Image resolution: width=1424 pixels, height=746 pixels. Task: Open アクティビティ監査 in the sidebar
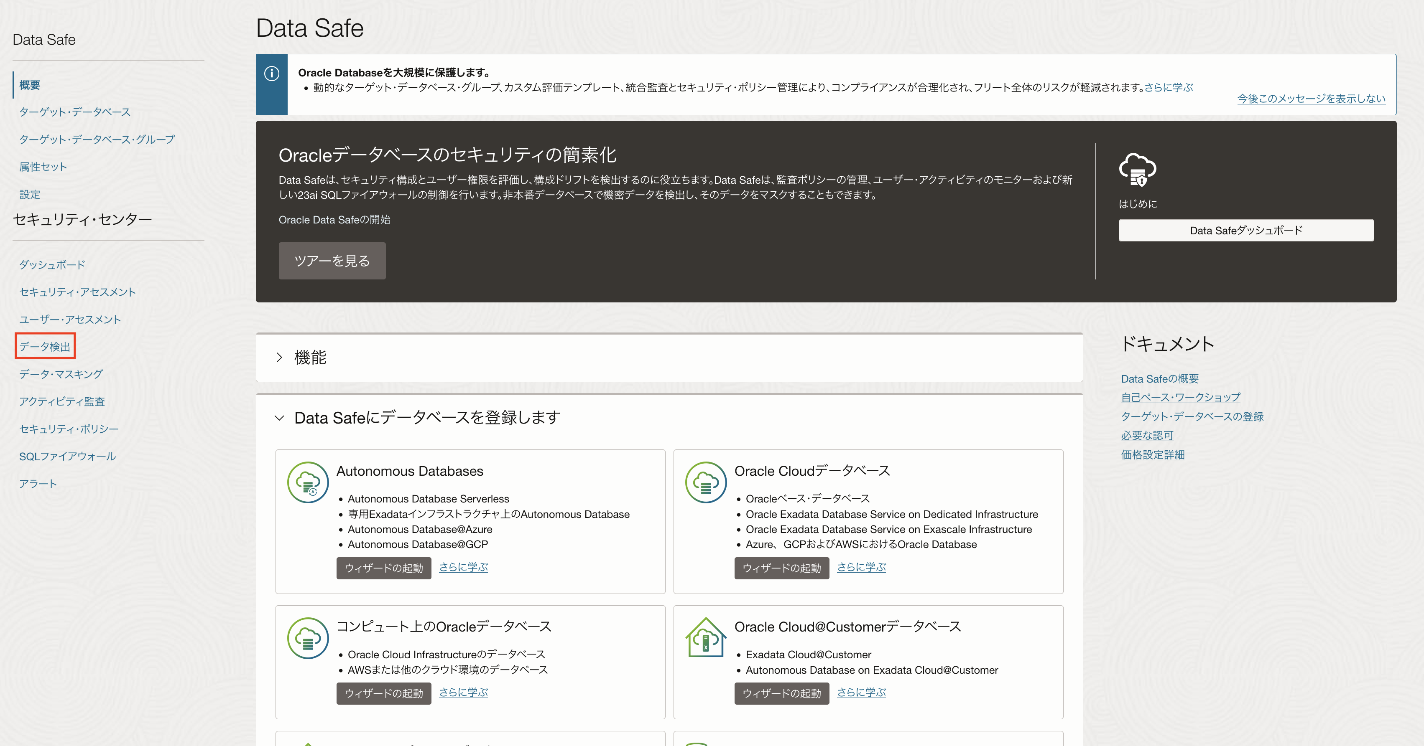(62, 401)
